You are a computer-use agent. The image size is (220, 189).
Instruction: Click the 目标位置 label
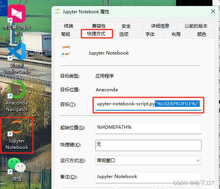pos(70,89)
